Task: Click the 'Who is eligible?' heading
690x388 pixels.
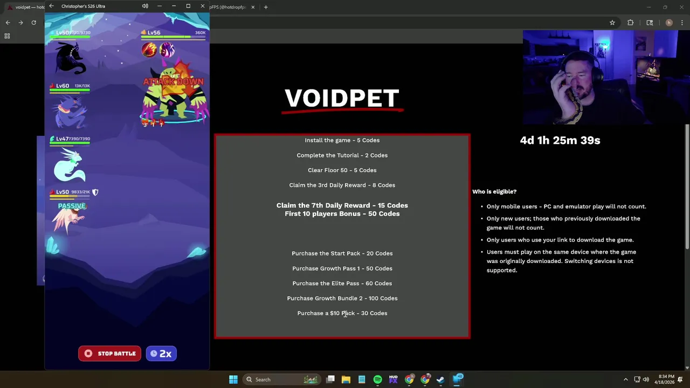Action: [x=494, y=192]
